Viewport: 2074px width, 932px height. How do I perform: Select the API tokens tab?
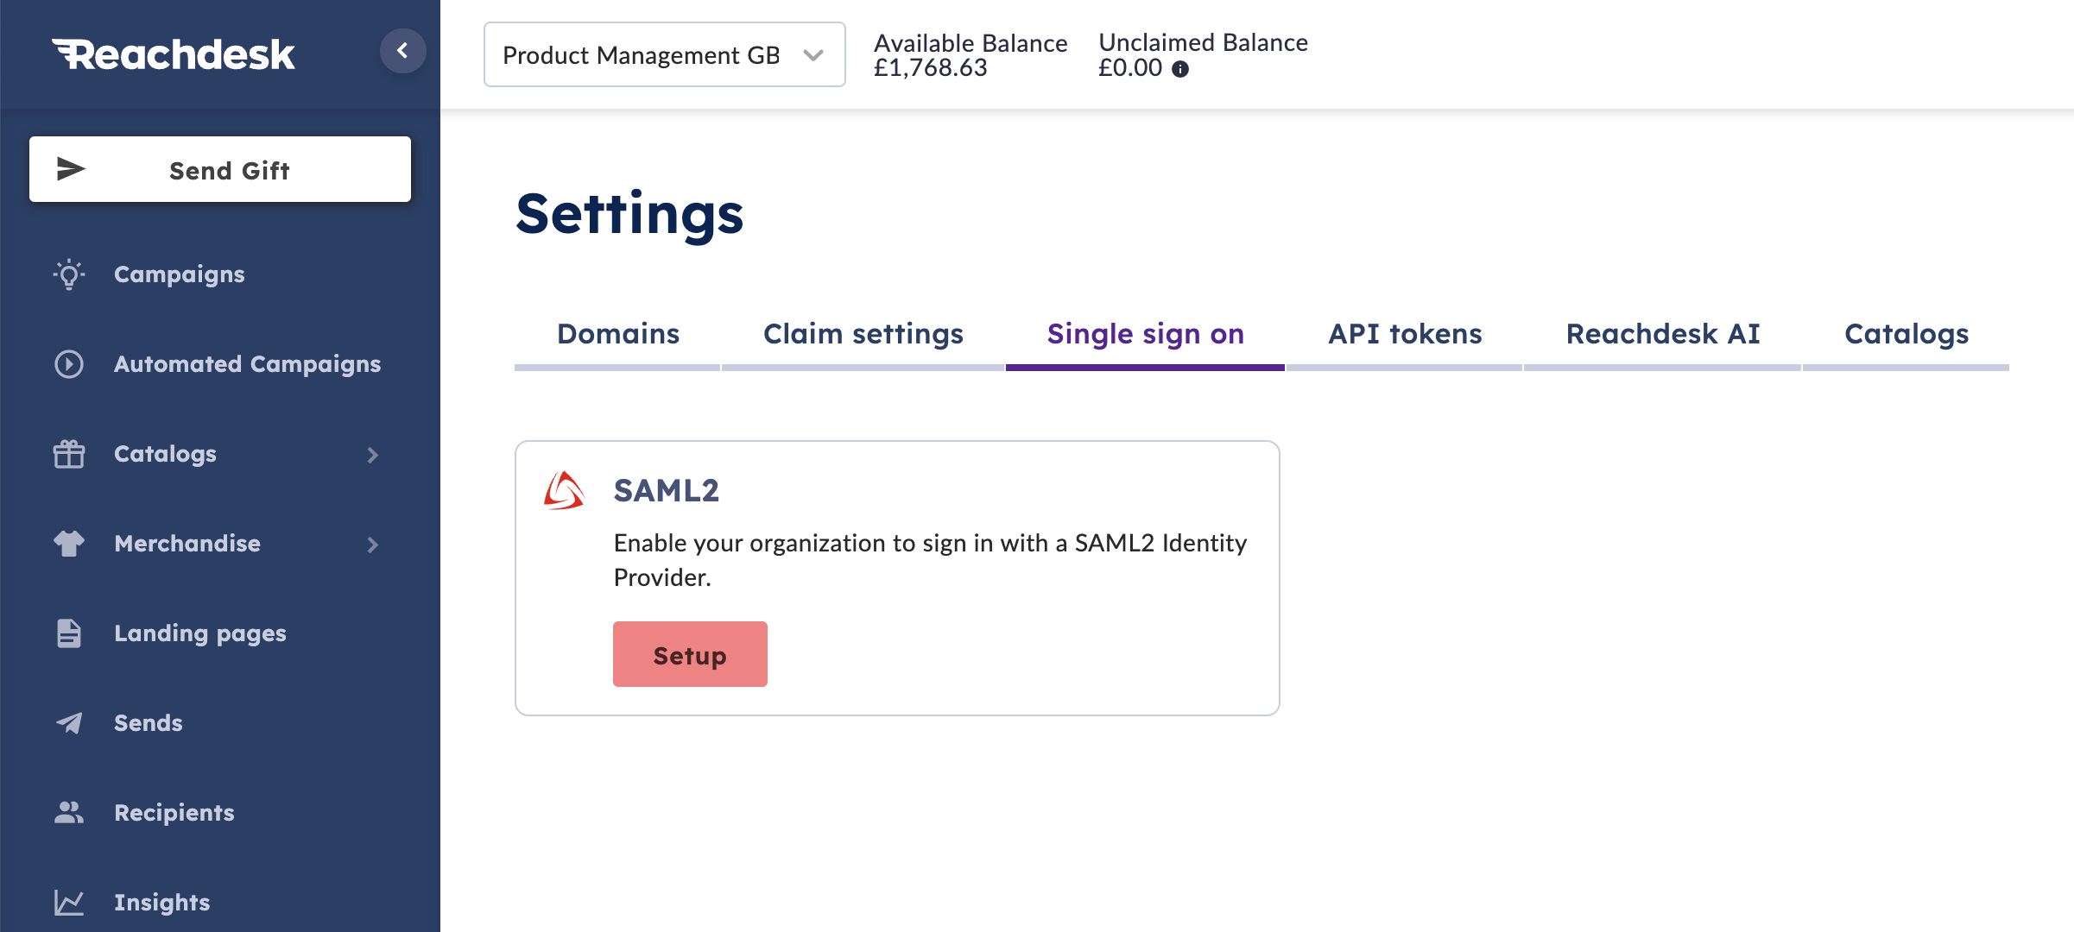[1404, 335]
